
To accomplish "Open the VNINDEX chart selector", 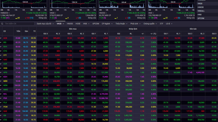I will click(x=5, y=13).
